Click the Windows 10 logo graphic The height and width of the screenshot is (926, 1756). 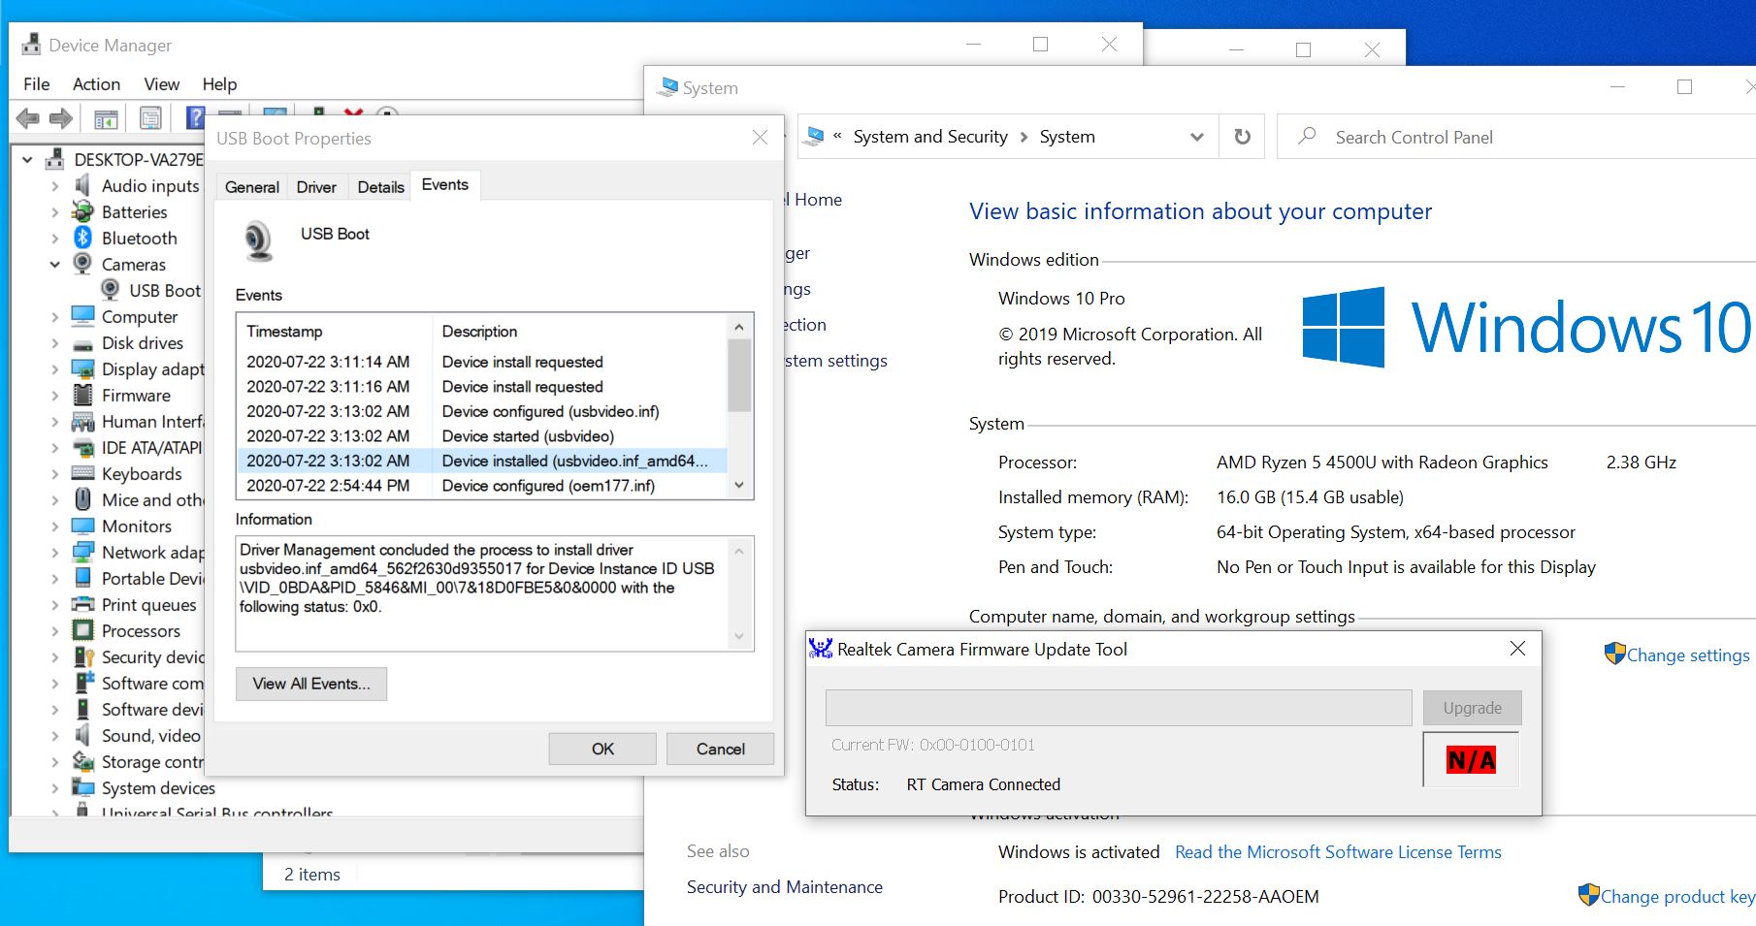1344,328
